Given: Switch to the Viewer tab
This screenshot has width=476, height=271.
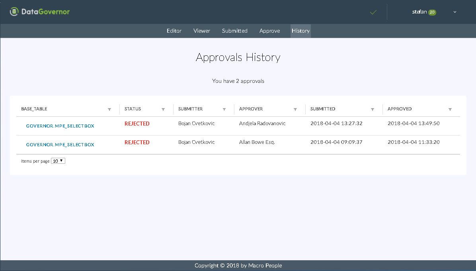Looking at the screenshot, I should coord(202,31).
